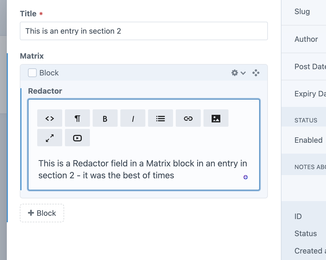Select the Post Date sidebar field
This screenshot has width=326, height=260.
click(x=310, y=66)
